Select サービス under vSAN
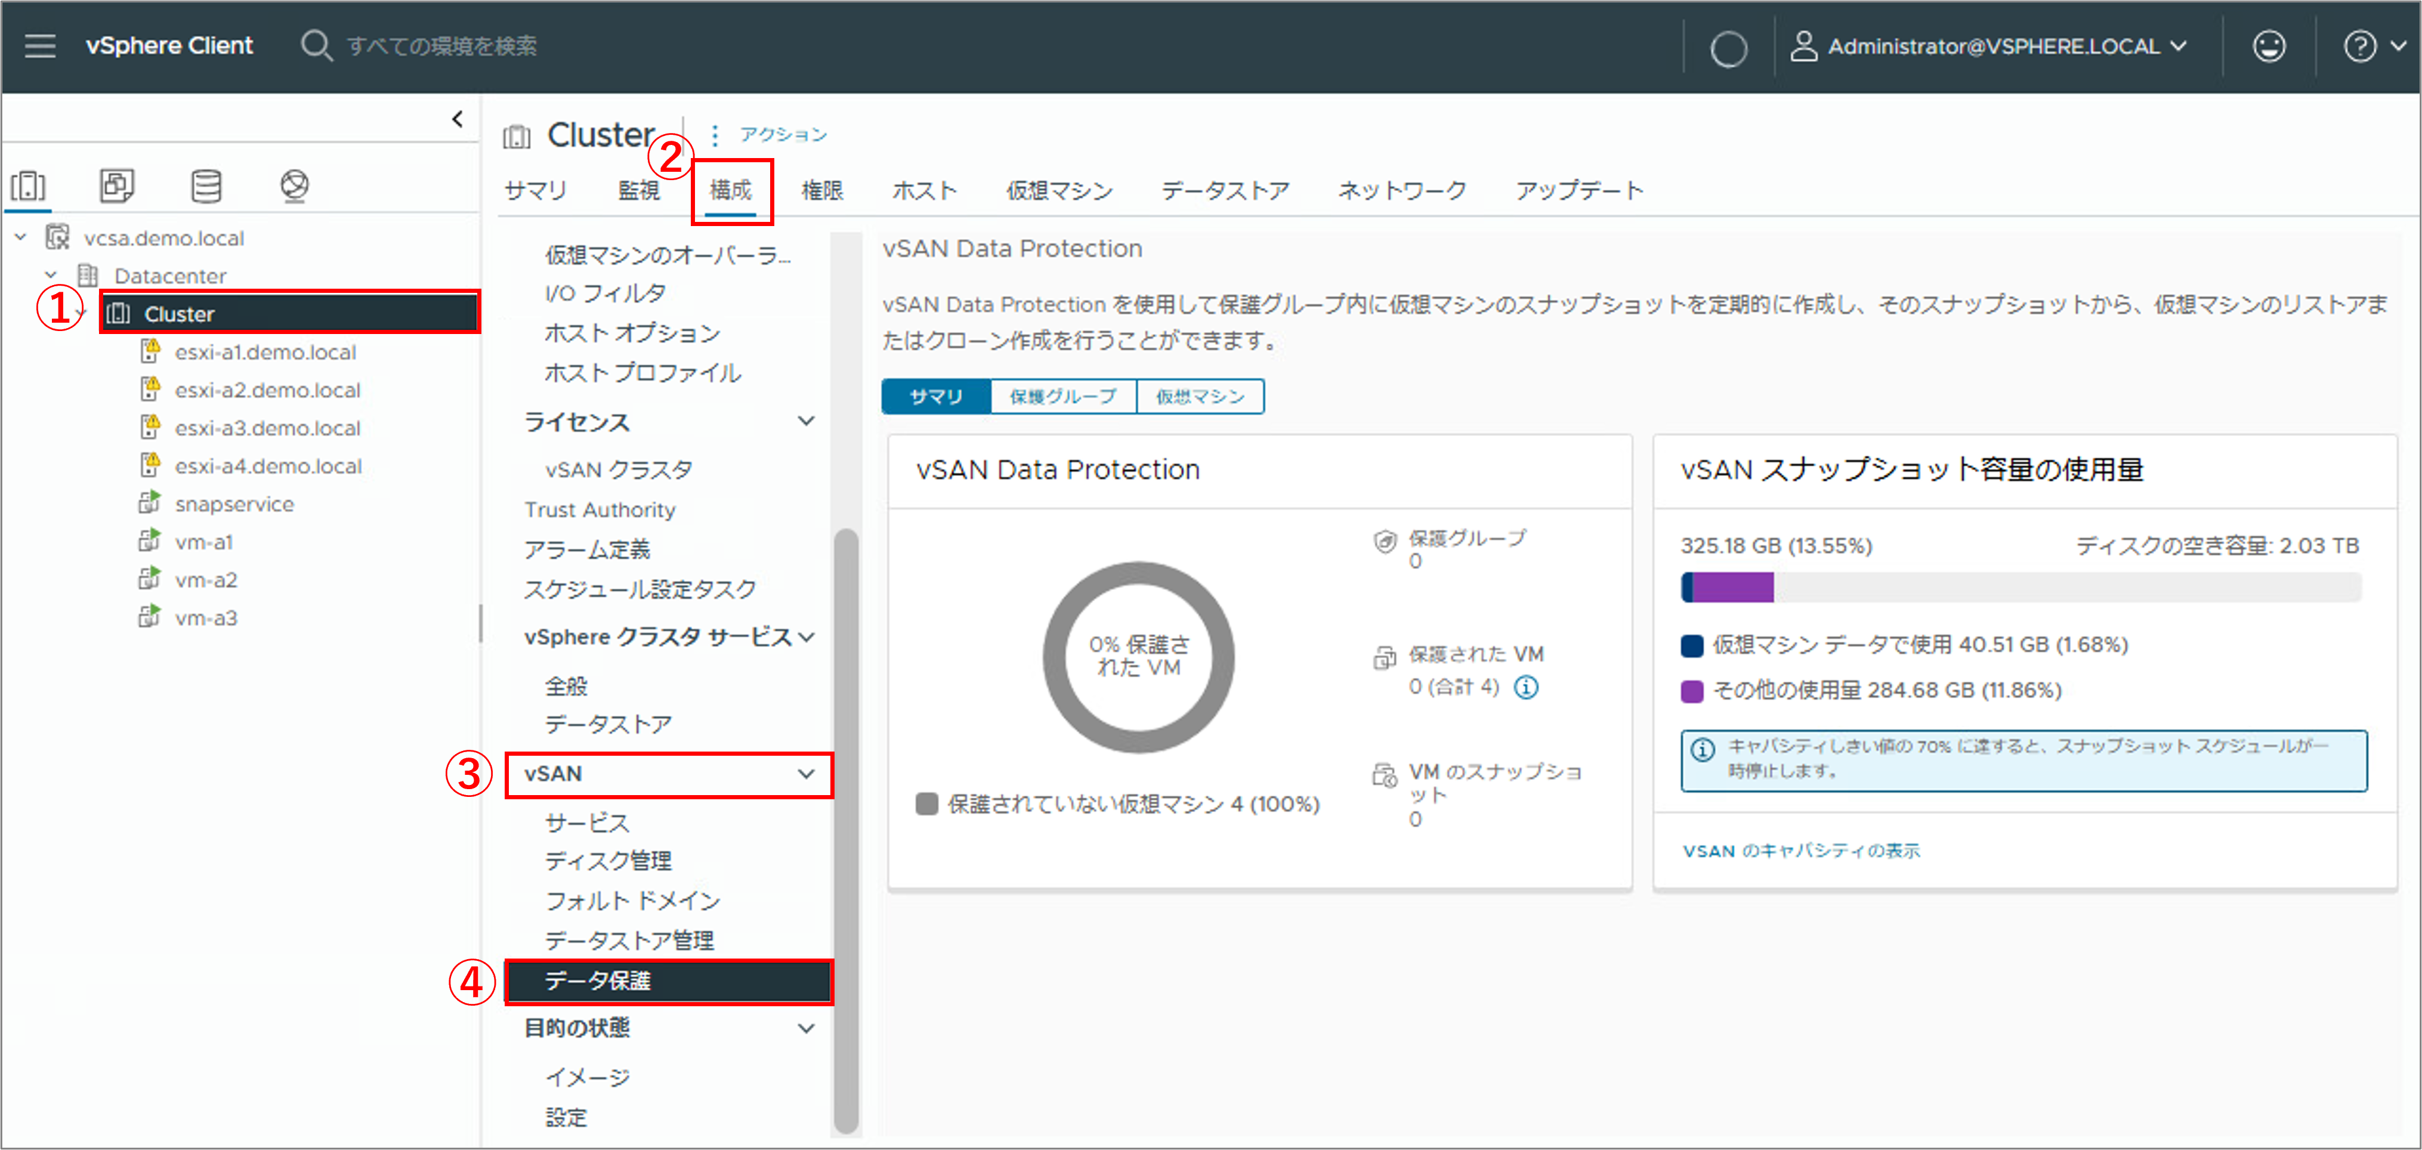The height and width of the screenshot is (1150, 2422). (x=586, y=822)
